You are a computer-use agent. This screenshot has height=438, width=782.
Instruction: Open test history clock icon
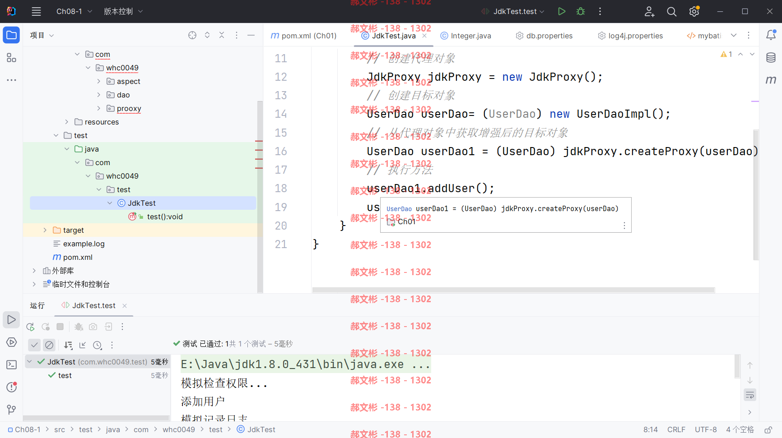click(x=98, y=345)
